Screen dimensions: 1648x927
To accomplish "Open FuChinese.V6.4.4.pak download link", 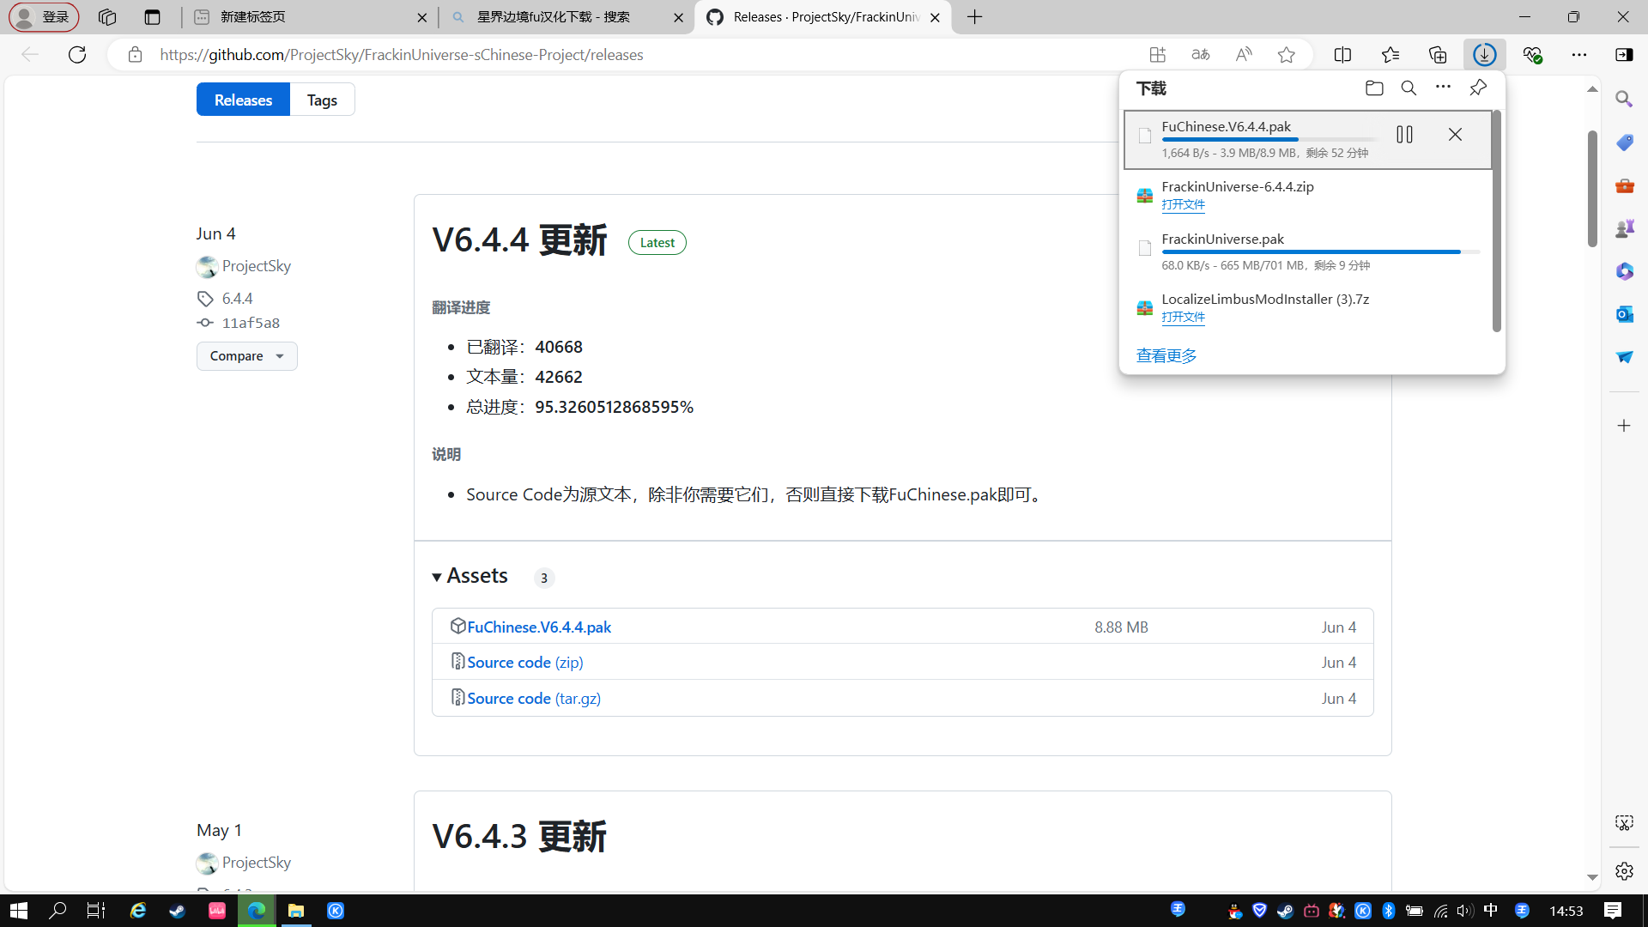I will click(x=539, y=626).
